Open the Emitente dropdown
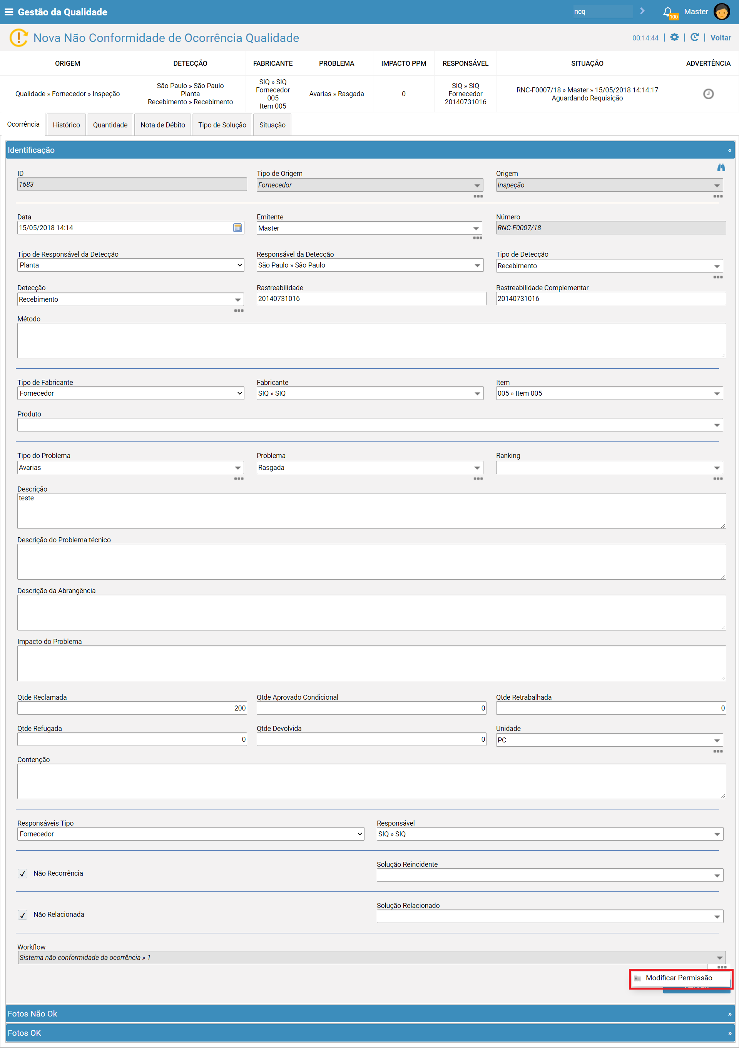Viewport: 739px width, 1050px height. tap(369, 228)
